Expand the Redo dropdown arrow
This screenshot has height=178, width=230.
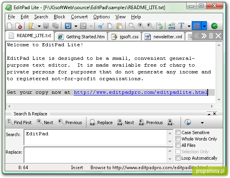point(91,26)
